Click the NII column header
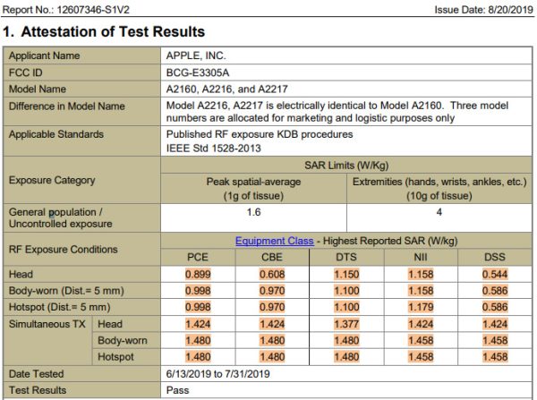Screen dimensions: 537x400 (x=421, y=258)
